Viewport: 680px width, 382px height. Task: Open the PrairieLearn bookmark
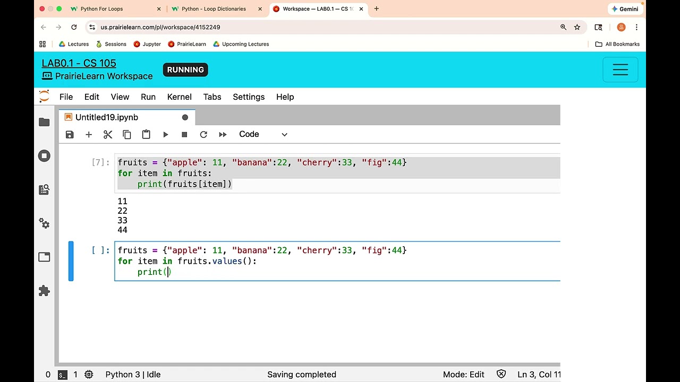click(187, 44)
